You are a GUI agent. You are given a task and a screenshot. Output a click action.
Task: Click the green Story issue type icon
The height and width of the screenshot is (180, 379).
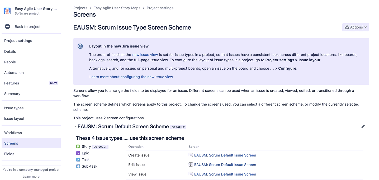(78, 146)
